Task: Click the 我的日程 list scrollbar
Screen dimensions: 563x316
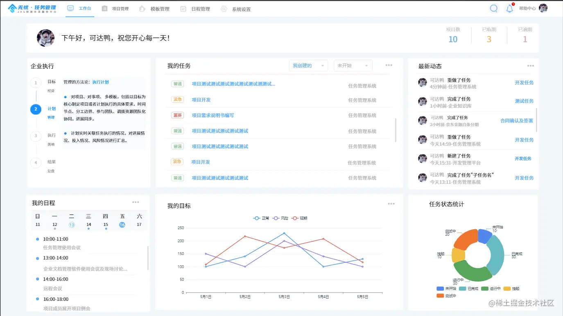Action: click(x=148, y=258)
